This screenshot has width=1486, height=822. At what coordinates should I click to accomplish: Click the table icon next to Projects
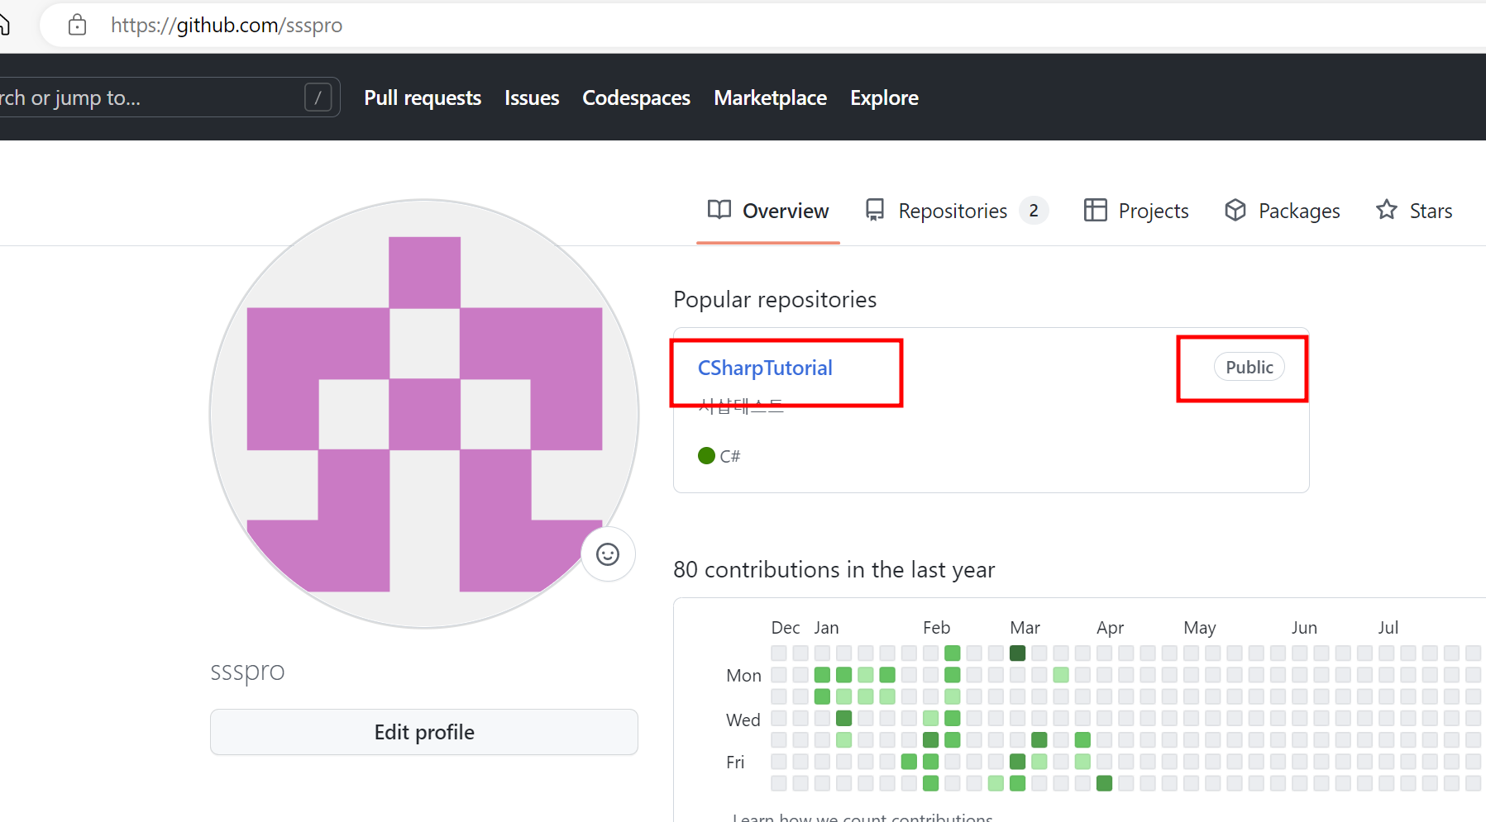point(1095,210)
